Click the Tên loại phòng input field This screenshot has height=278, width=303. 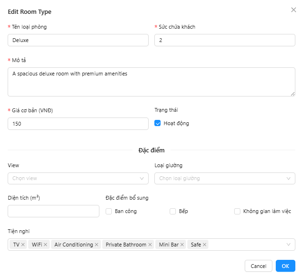[78, 40]
